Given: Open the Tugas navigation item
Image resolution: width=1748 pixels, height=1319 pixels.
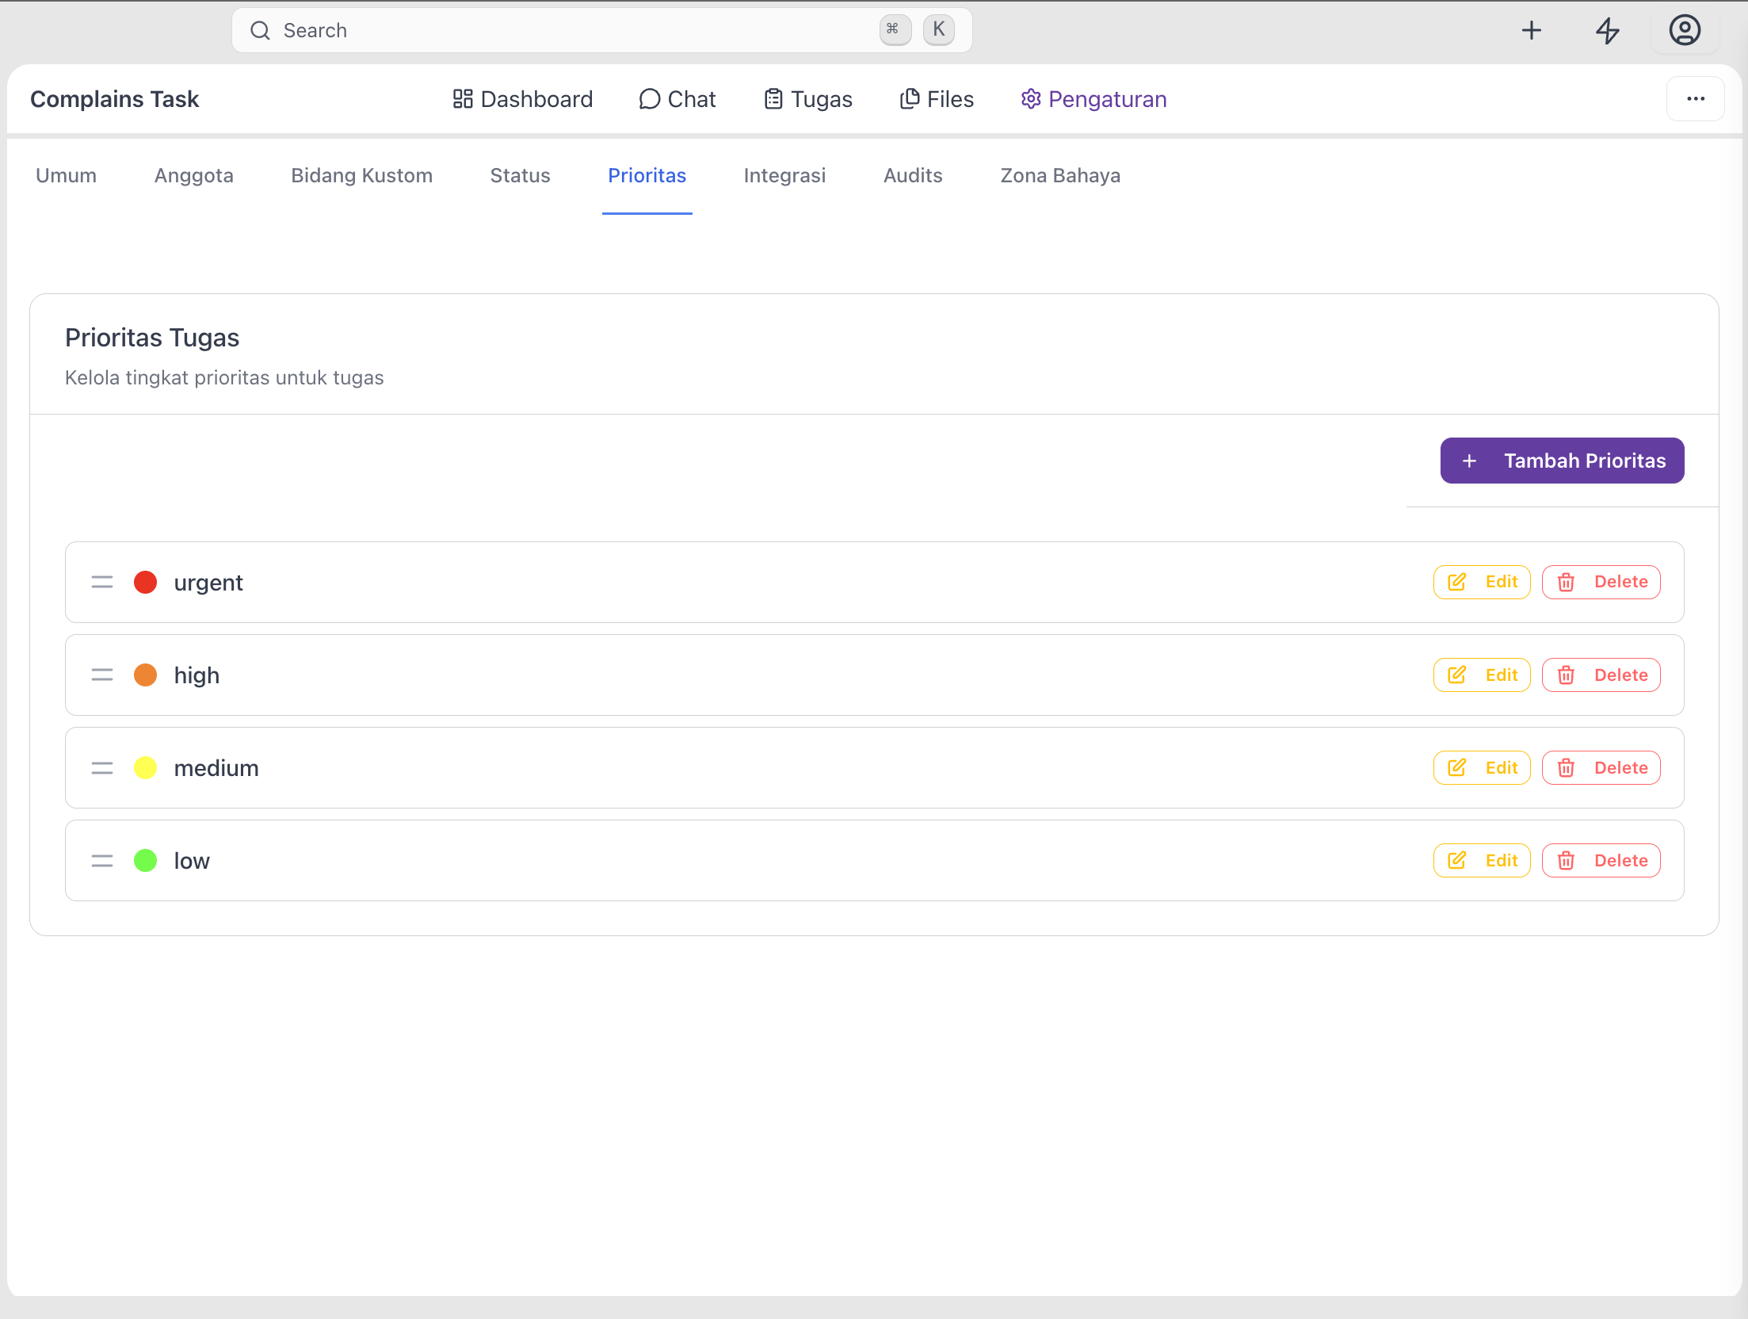Looking at the screenshot, I should (x=807, y=99).
